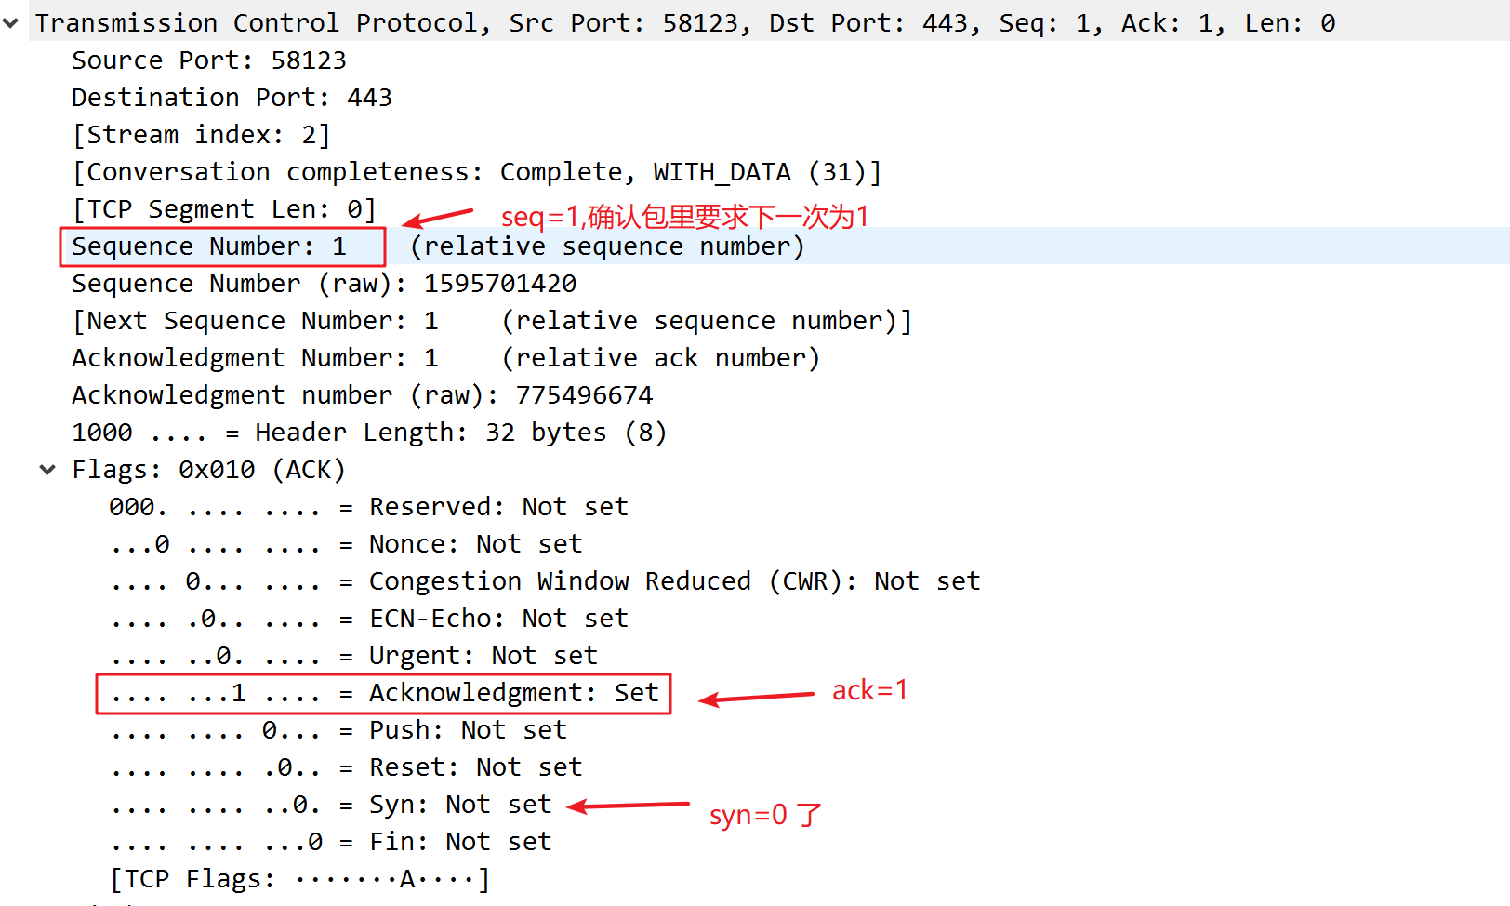Select the Congestion Window Reduced flag row
This screenshot has height=906, width=1510.
click(x=544, y=581)
